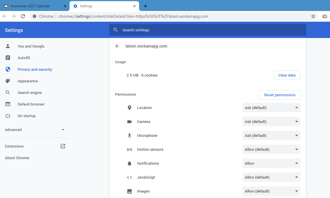Screen dimensions: 330x198
Task: Click the You and Google person icon
Action: (x=8, y=46)
